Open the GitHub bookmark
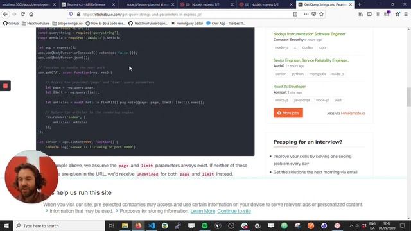 click(x=11, y=23)
